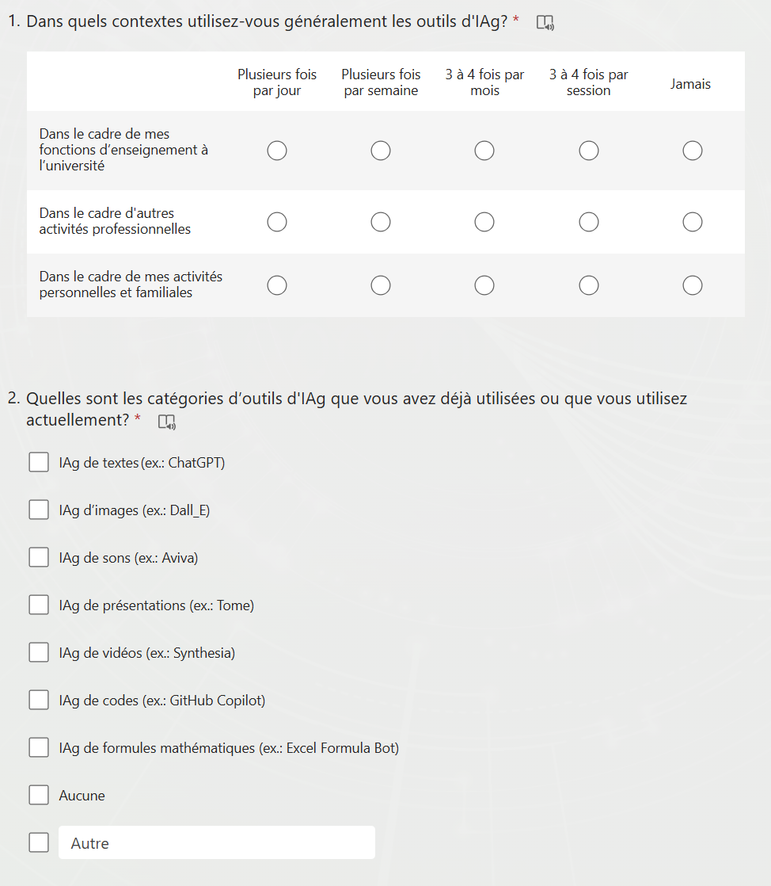Click the 'Autre' text input field

click(216, 843)
